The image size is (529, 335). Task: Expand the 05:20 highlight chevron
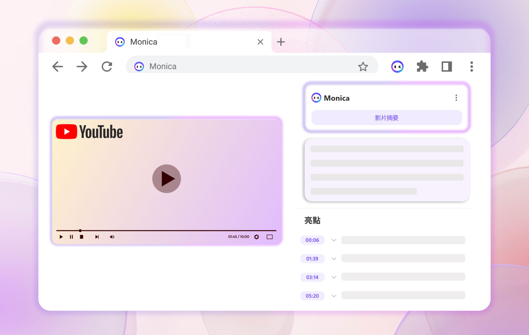point(334,296)
